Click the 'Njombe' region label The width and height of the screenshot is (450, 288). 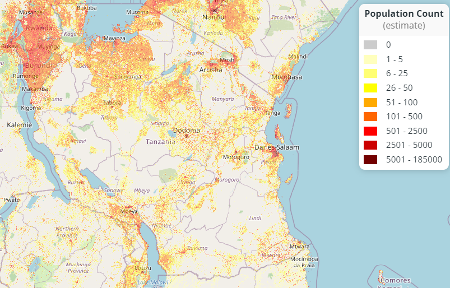161,226
